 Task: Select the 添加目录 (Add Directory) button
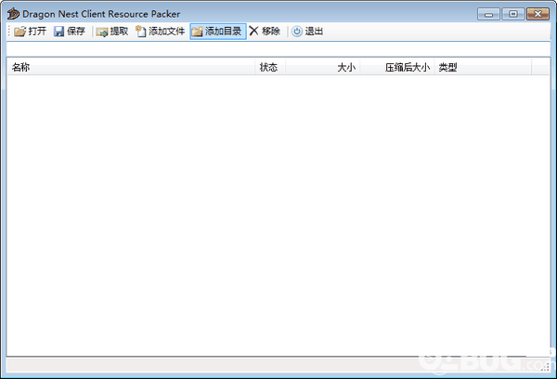pos(218,32)
